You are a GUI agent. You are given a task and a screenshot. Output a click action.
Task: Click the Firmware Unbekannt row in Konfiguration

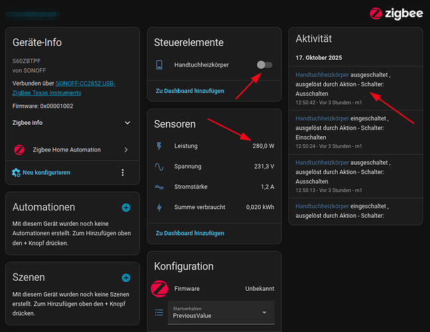click(214, 289)
